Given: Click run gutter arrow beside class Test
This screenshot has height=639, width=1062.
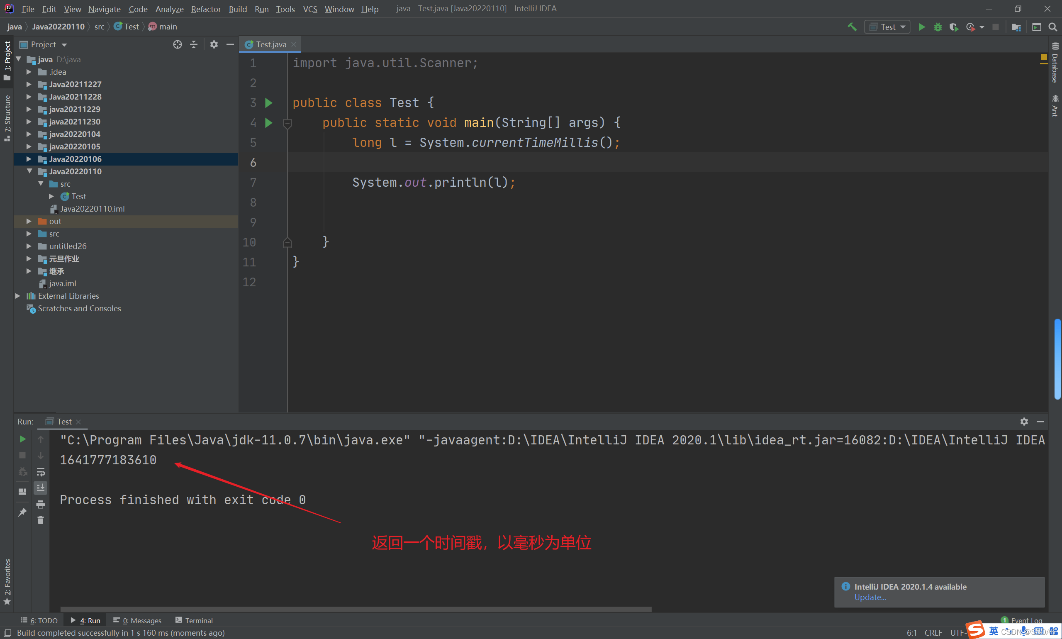Looking at the screenshot, I should pos(269,102).
